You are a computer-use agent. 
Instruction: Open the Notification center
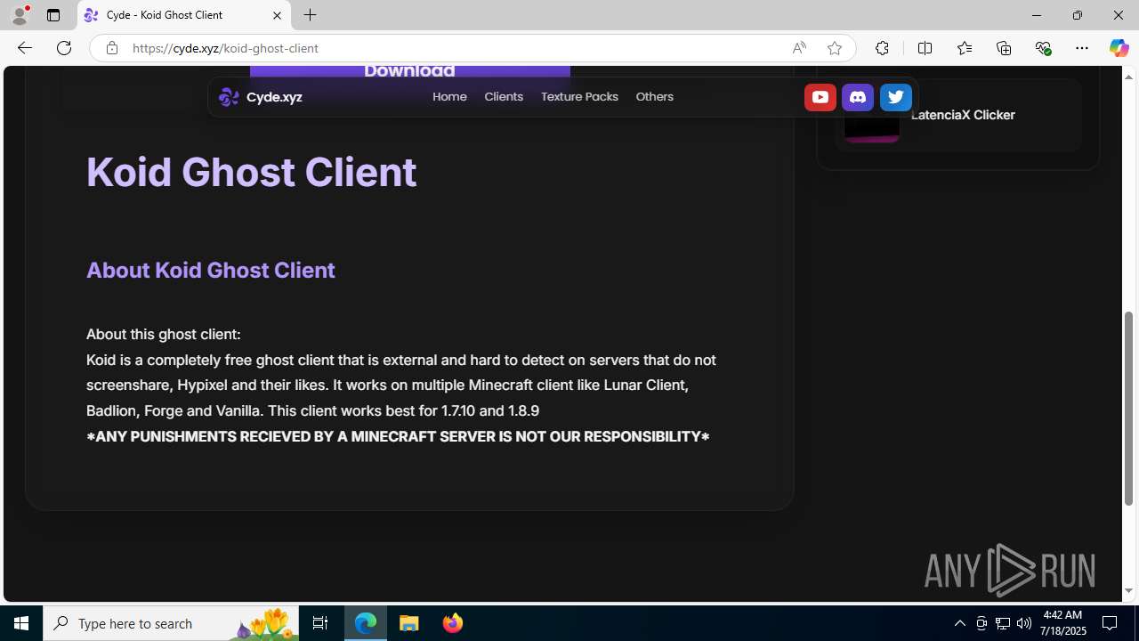click(1111, 623)
